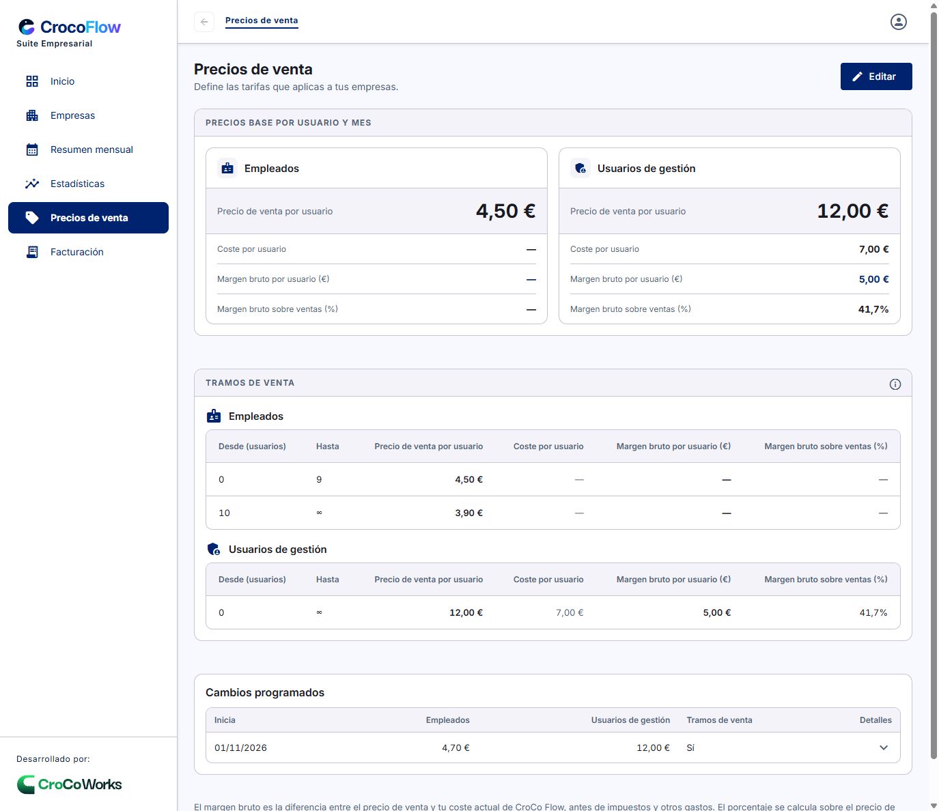Click the 41,7% margin in gestión tier row
This screenshot has width=939, height=811.
tap(873, 612)
